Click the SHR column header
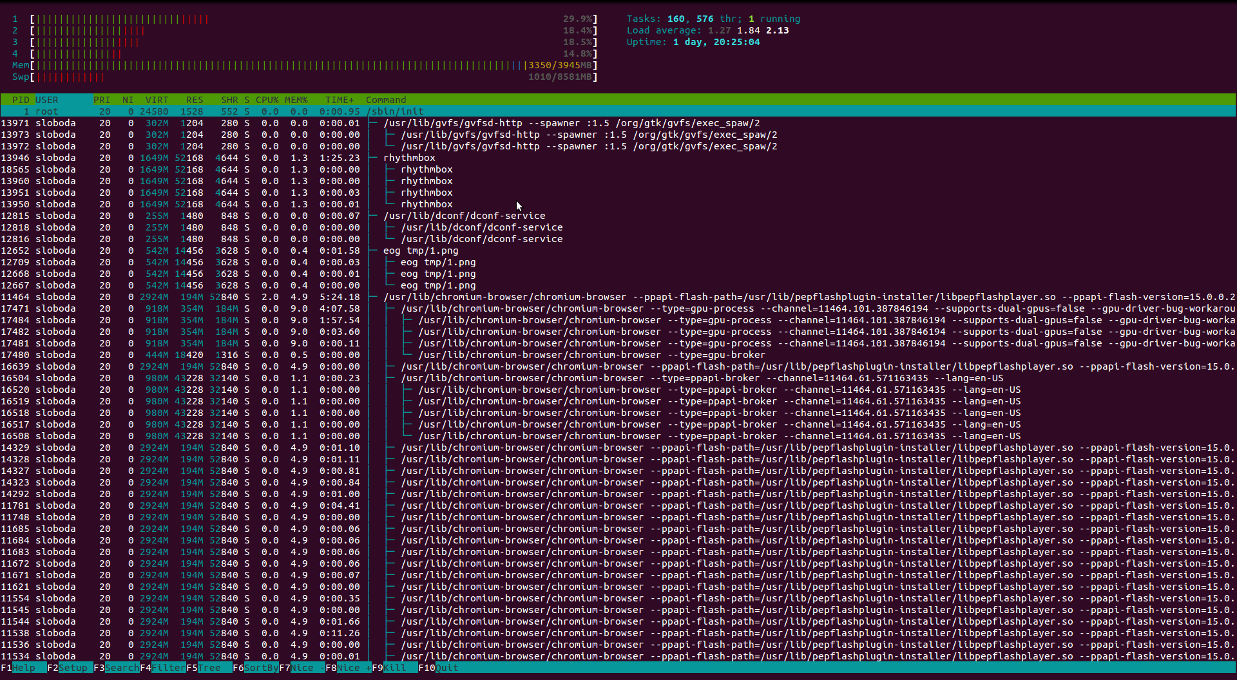The image size is (1237, 680). click(x=229, y=100)
